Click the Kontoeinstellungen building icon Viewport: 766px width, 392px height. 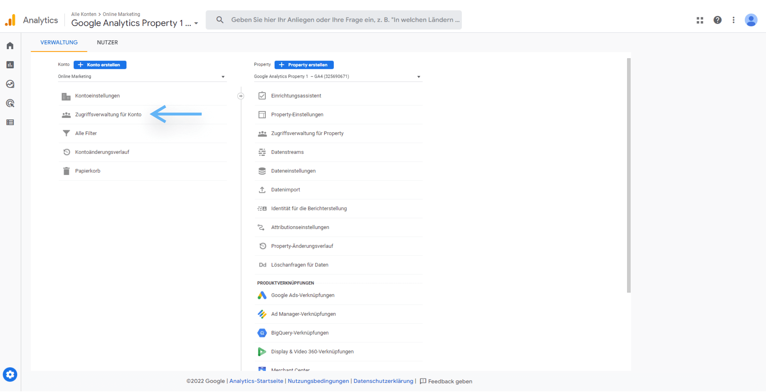point(66,96)
